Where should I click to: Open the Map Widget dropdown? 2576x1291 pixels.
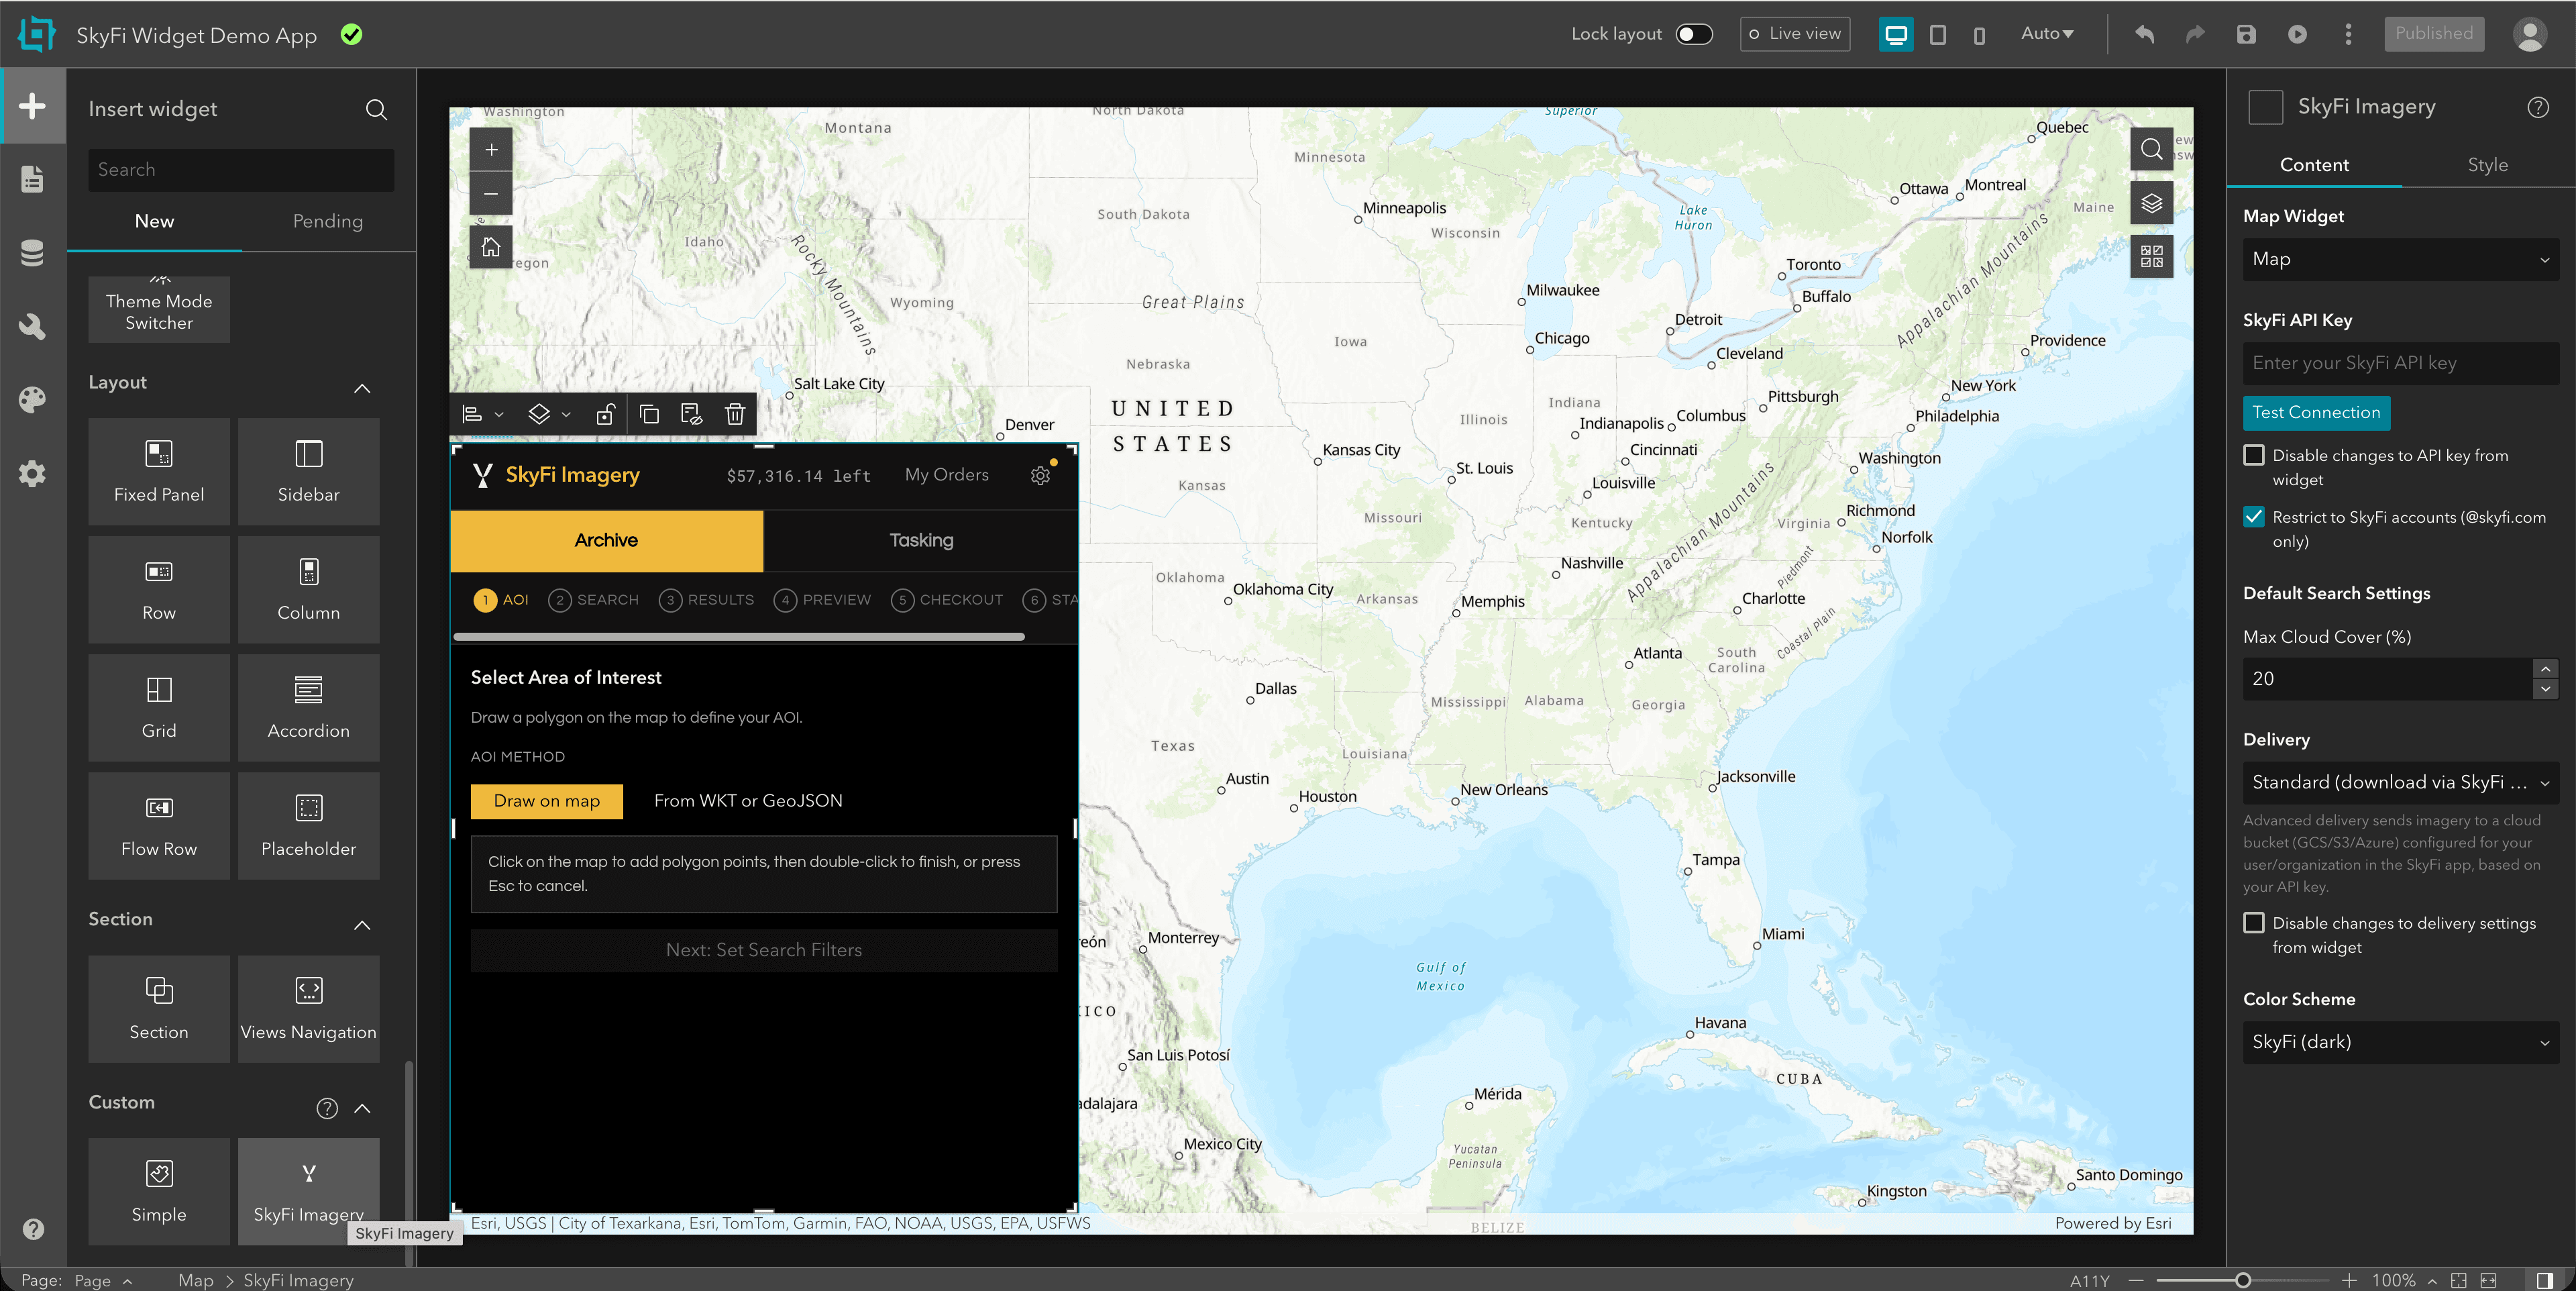(x=2400, y=259)
